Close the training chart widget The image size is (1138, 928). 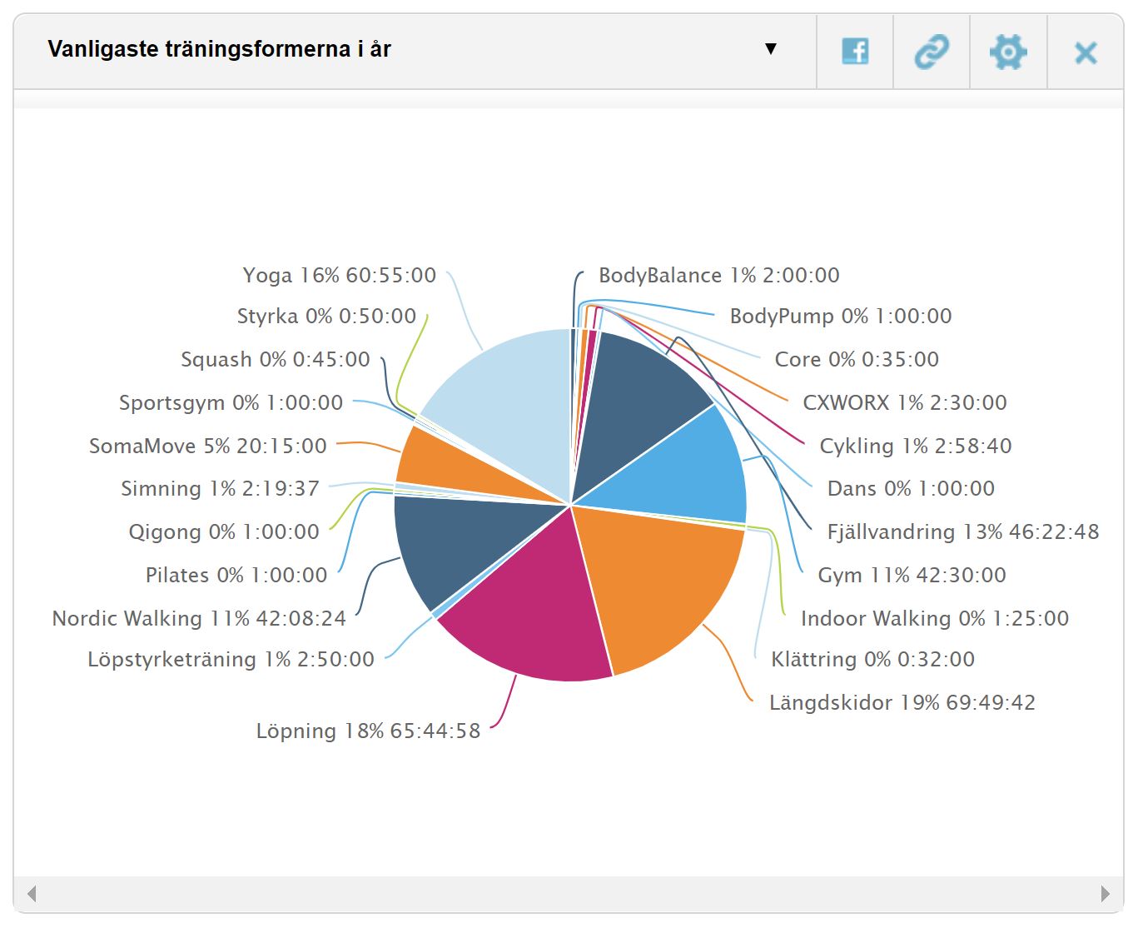(1086, 53)
